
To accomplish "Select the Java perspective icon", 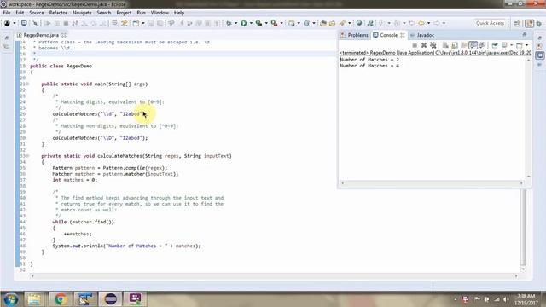I will (529, 23).
